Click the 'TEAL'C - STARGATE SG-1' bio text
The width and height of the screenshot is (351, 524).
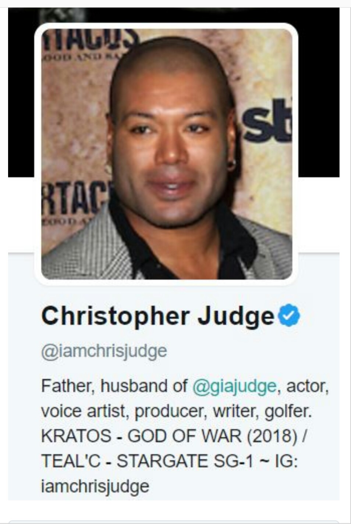point(147,461)
